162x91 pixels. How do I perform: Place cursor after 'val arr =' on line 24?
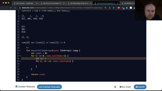47,58
